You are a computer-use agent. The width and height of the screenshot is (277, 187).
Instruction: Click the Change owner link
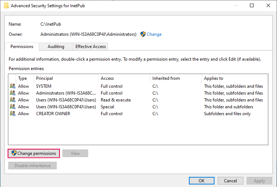tap(154, 34)
